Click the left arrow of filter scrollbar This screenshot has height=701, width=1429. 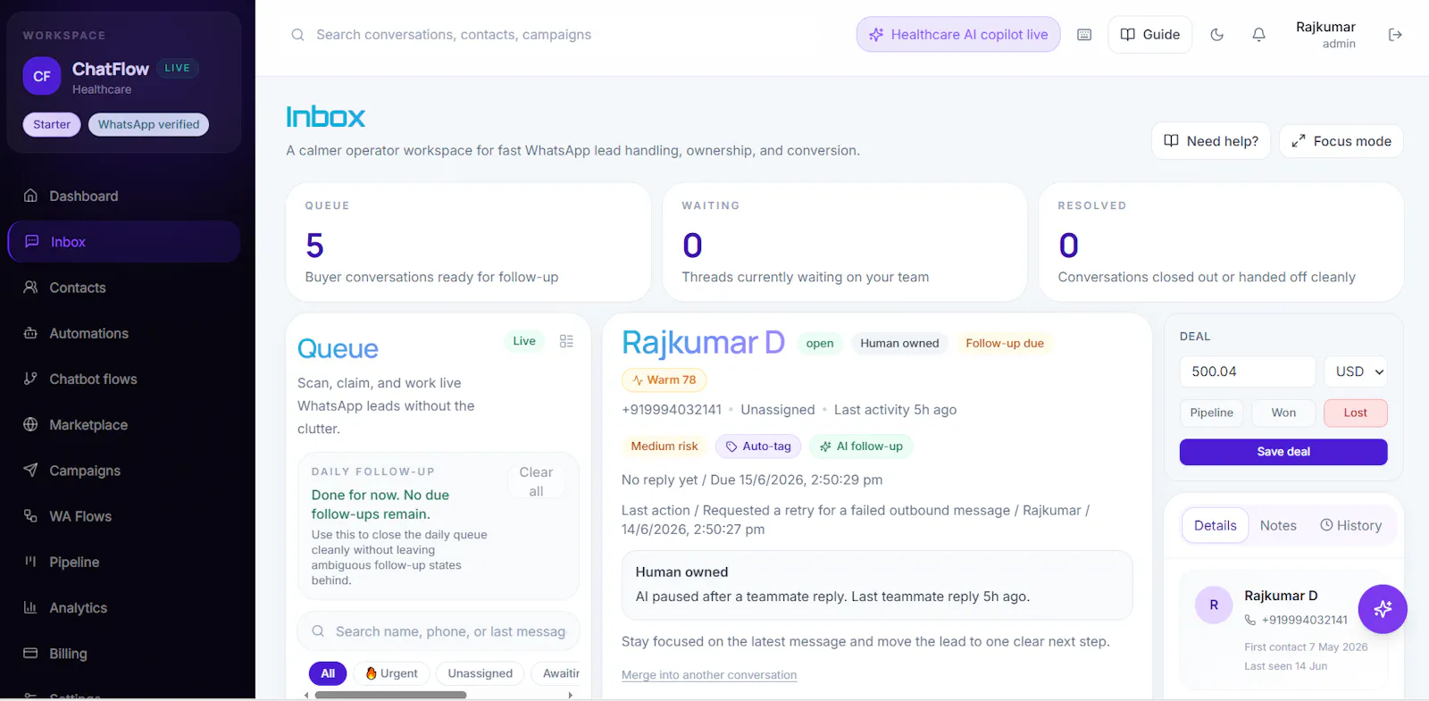click(x=306, y=695)
